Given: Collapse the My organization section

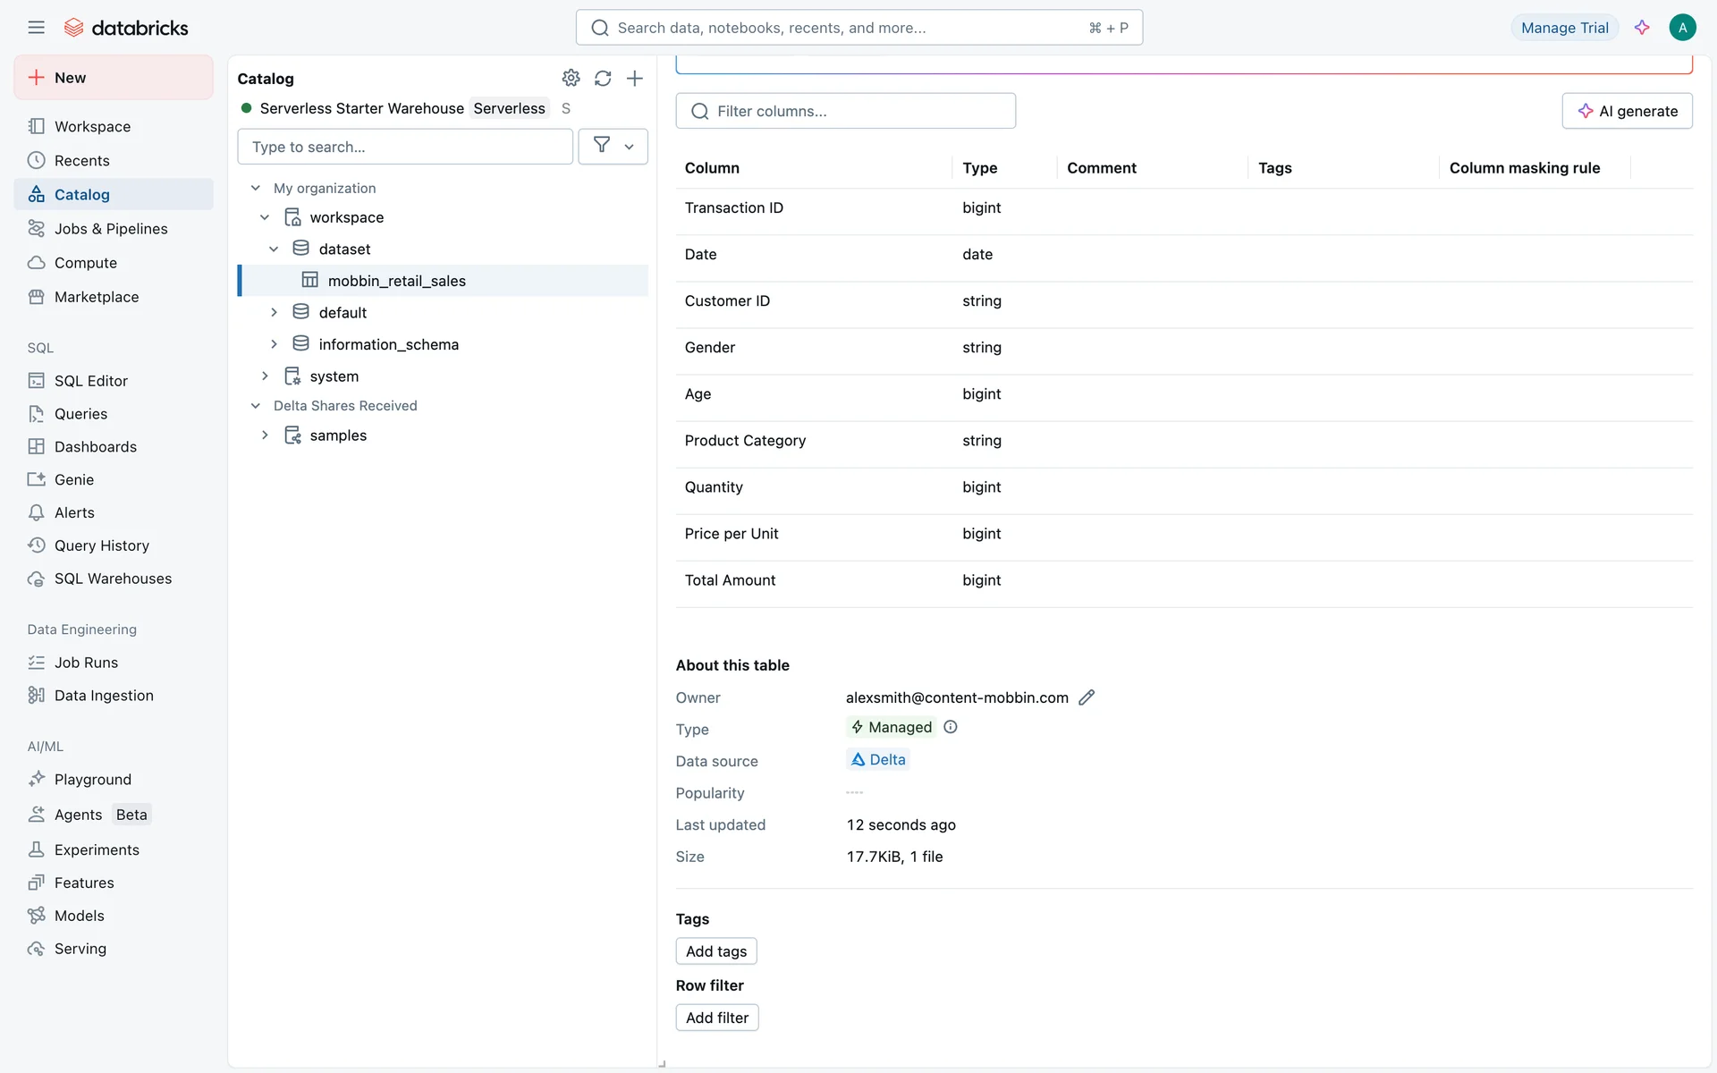Looking at the screenshot, I should [x=256, y=188].
